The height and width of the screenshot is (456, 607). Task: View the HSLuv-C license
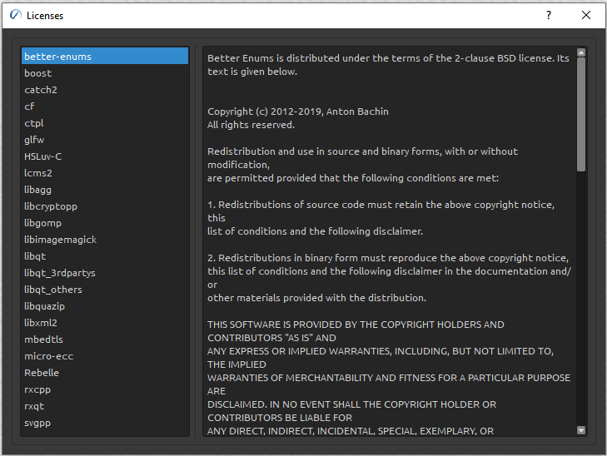pos(42,156)
